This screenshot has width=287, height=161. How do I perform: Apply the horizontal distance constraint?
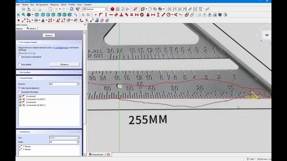pyautogui.click(x=153, y=15)
